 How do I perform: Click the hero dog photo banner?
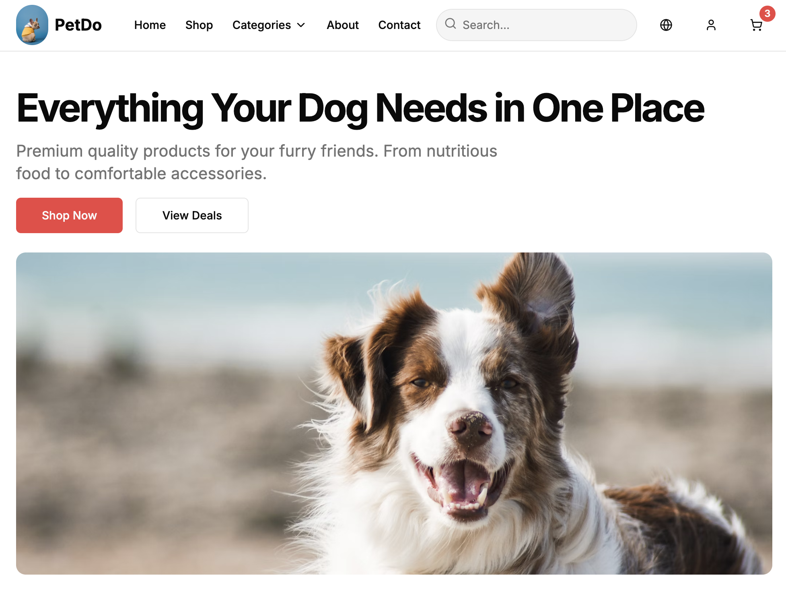(394, 414)
